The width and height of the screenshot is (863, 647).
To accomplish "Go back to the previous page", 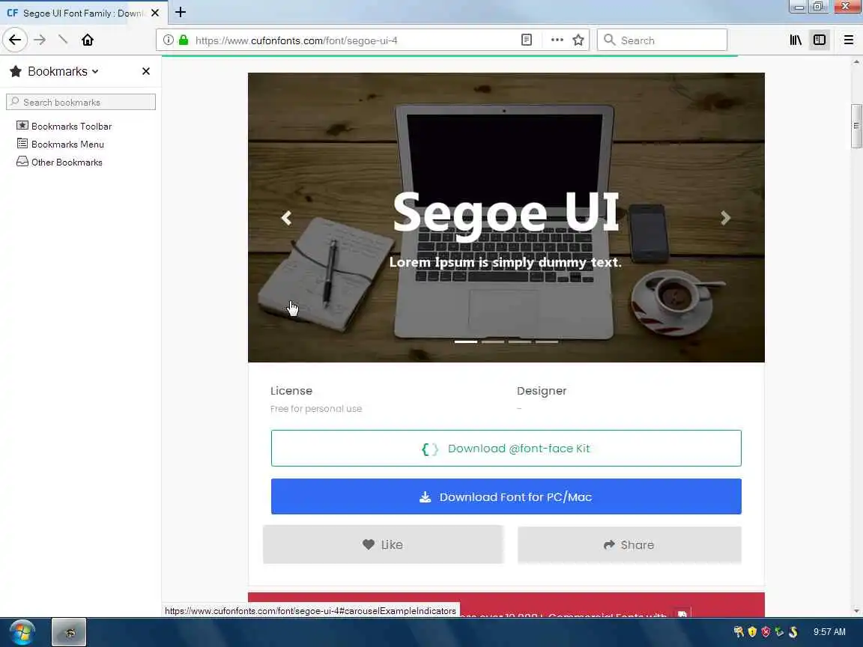I will click(x=15, y=40).
